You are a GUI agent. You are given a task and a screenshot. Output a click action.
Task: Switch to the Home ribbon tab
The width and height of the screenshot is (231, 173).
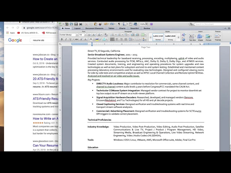coord(66,28)
